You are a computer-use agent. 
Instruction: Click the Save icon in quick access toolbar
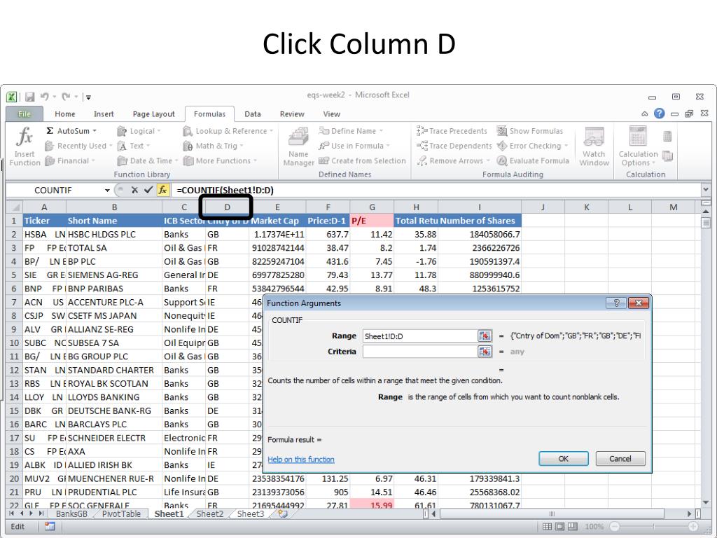pyautogui.click(x=30, y=97)
